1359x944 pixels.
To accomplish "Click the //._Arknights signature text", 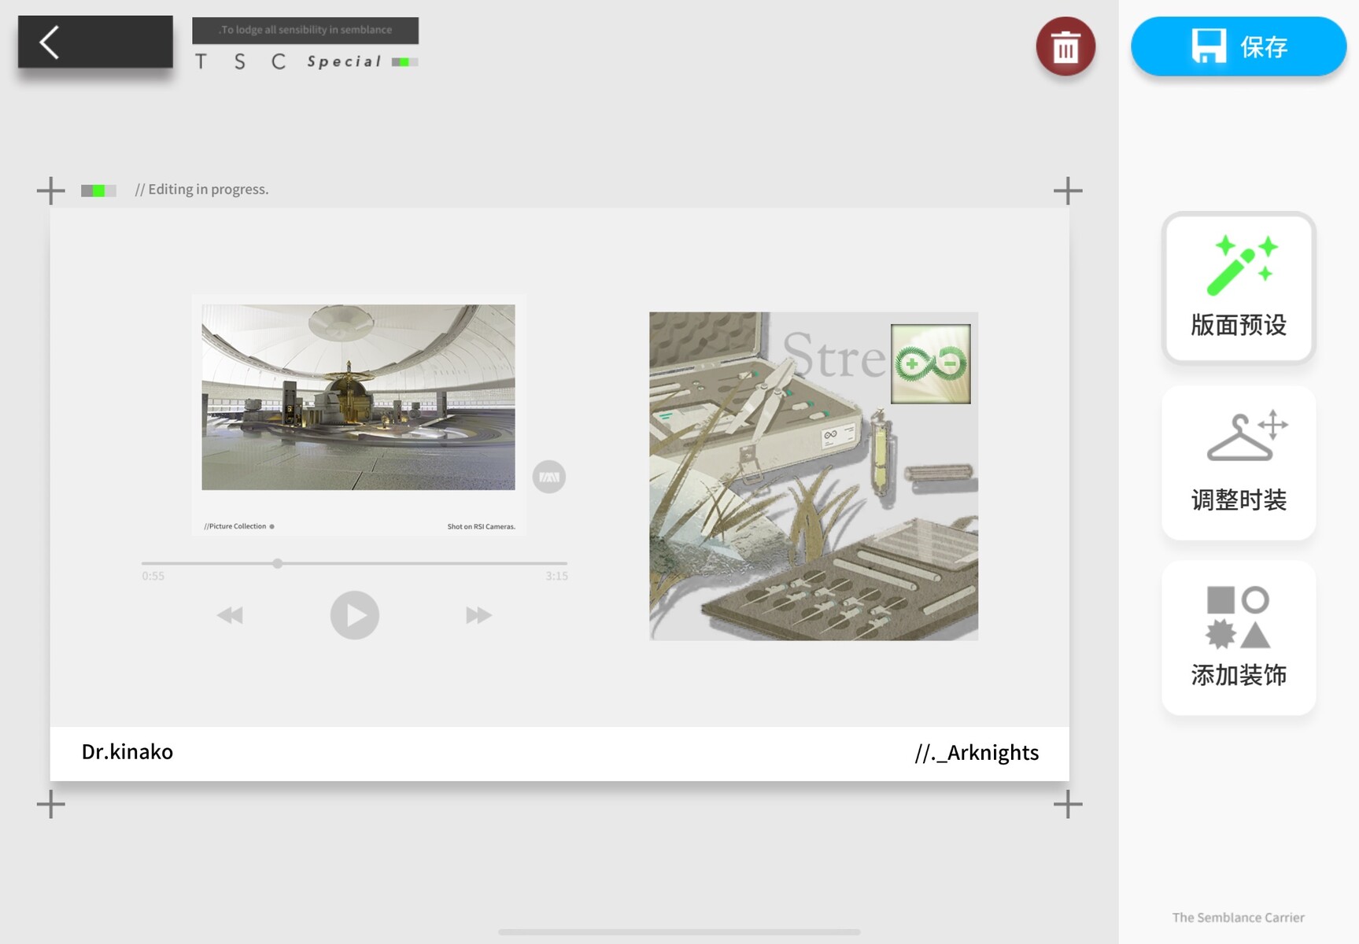I will pos(977,753).
